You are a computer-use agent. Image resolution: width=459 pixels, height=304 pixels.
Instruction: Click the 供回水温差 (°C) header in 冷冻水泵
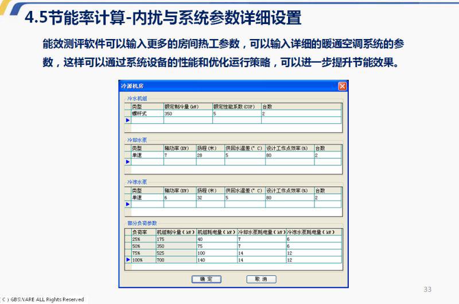pos(245,190)
